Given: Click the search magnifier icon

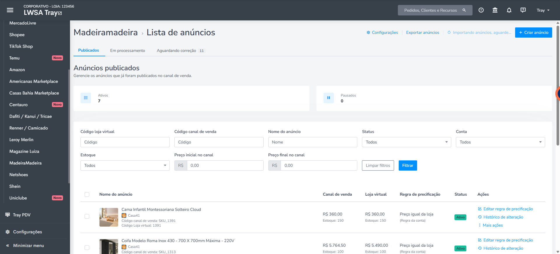Looking at the screenshot, I should [x=464, y=10].
